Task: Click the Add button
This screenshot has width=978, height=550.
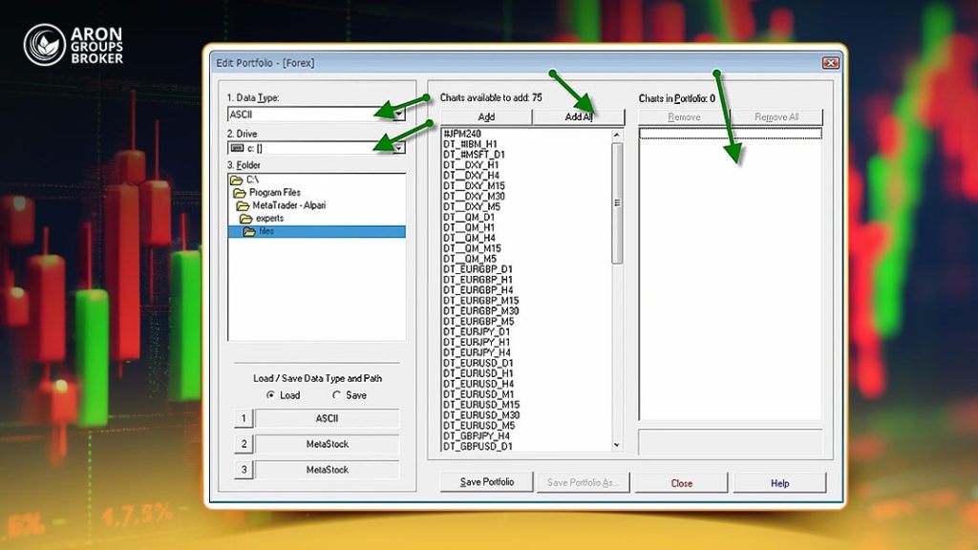Action: tap(486, 117)
